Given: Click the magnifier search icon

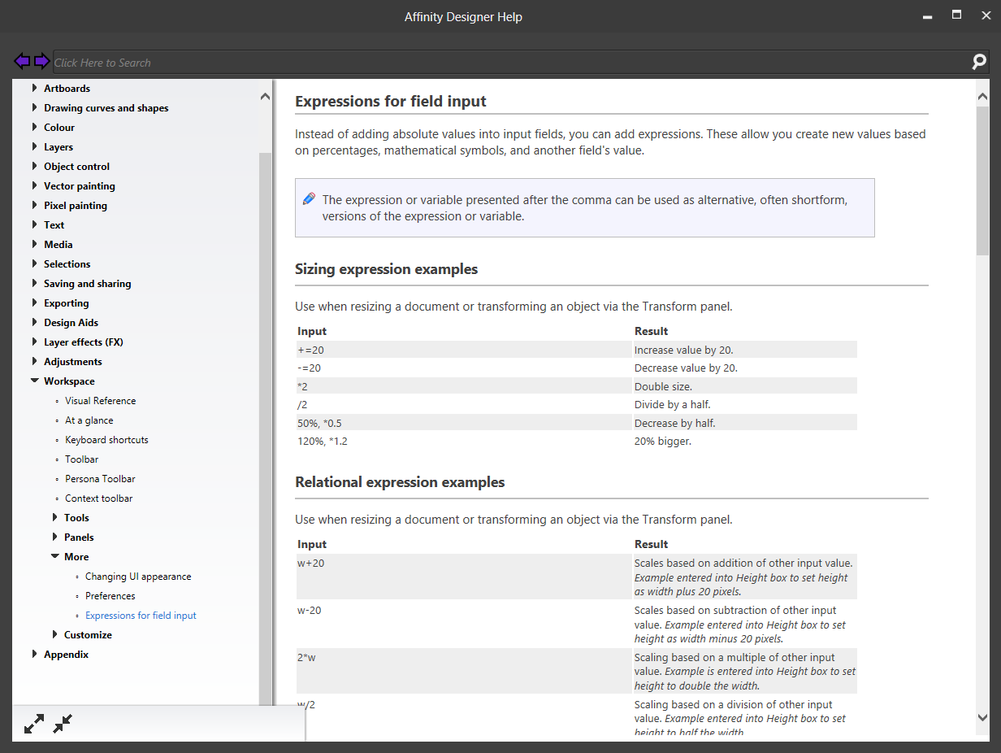Looking at the screenshot, I should [x=979, y=62].
